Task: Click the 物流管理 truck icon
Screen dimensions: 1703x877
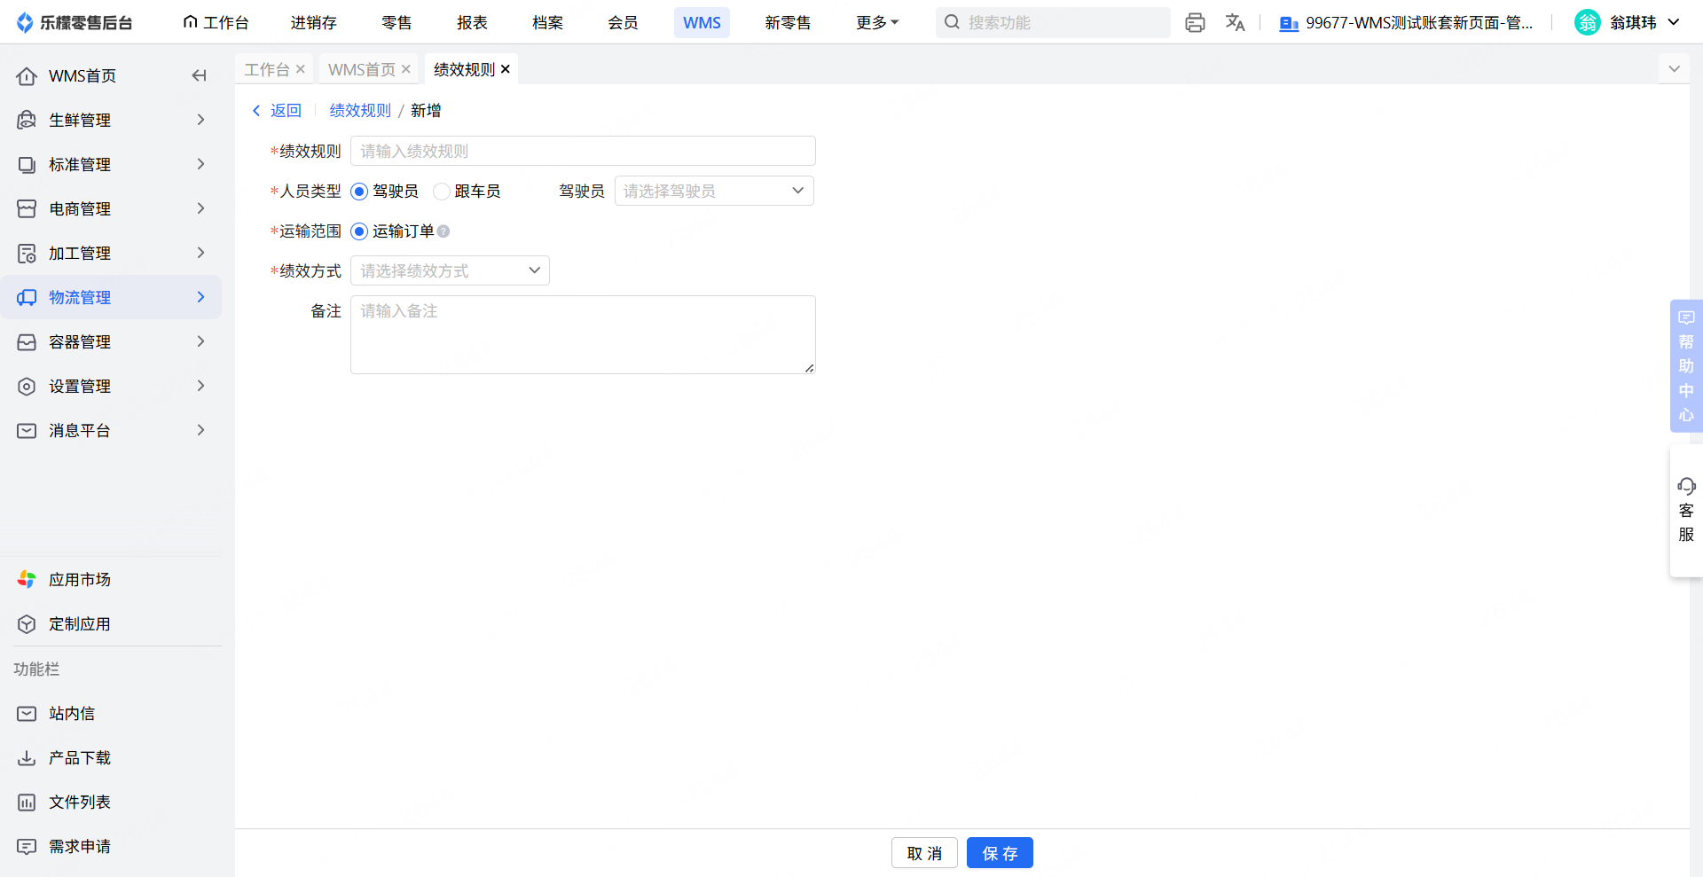Action: (27, 298)
